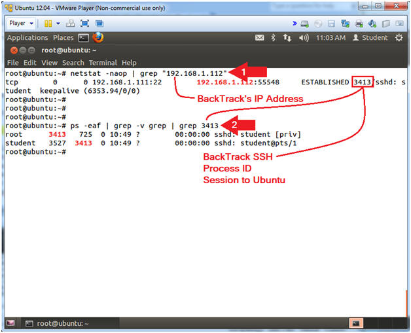The height and width of the screenshot is (333, 411).
Task: Click the ESTABLISHED state text
Action: click(x=325, y=82)
